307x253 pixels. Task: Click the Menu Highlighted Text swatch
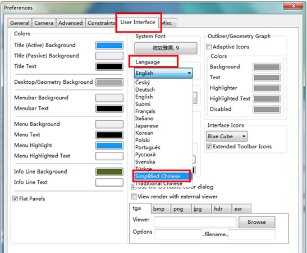(109, 156)
